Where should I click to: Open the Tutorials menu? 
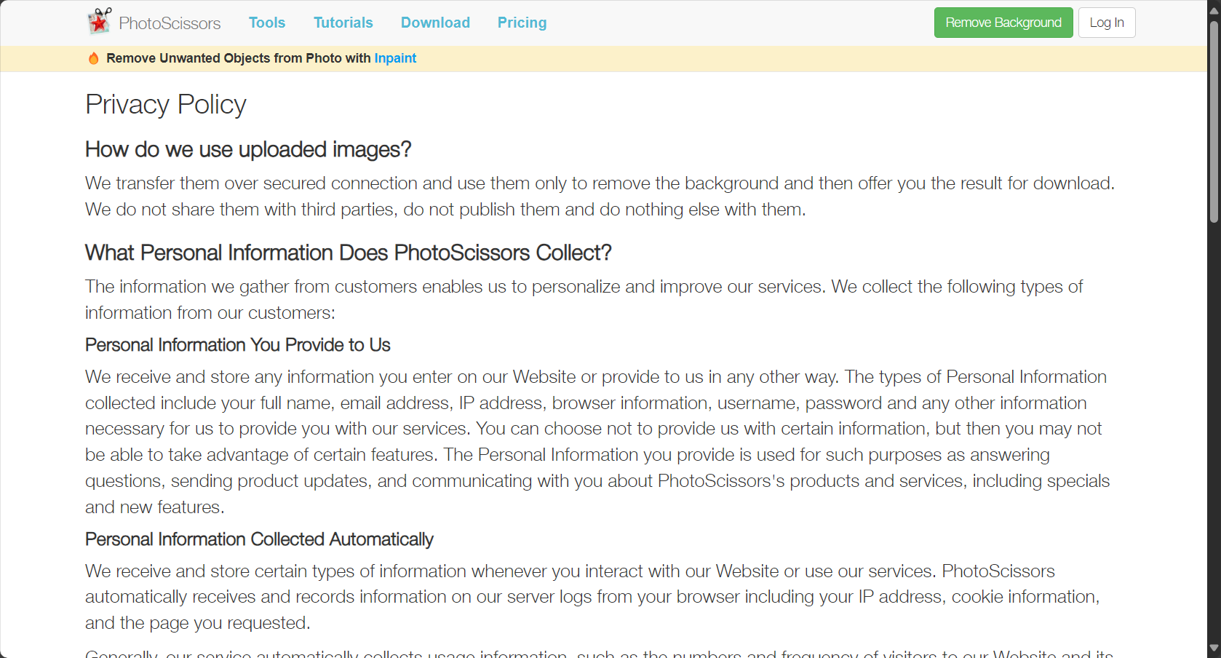[343, 23]
